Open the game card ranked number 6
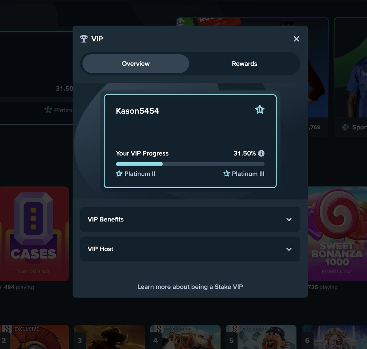Image resolution: width=367 pixels, height=349 pixels. coord(334,337)
